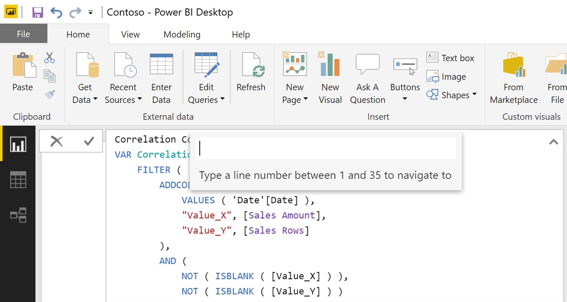Click the Text box button

pos(450,58)
